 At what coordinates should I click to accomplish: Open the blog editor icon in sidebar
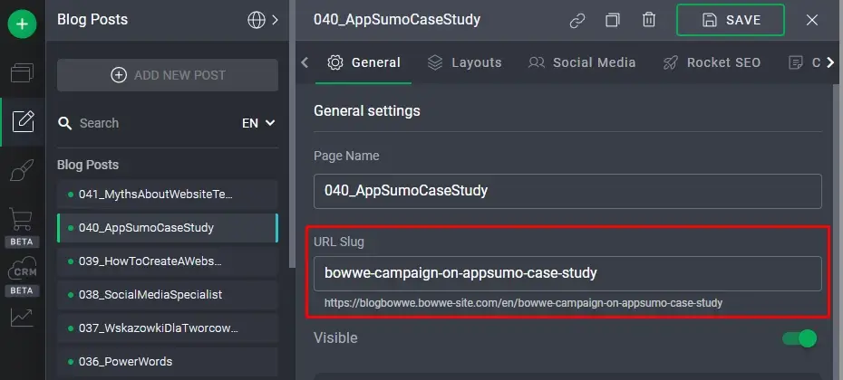[x=24, y=121]
